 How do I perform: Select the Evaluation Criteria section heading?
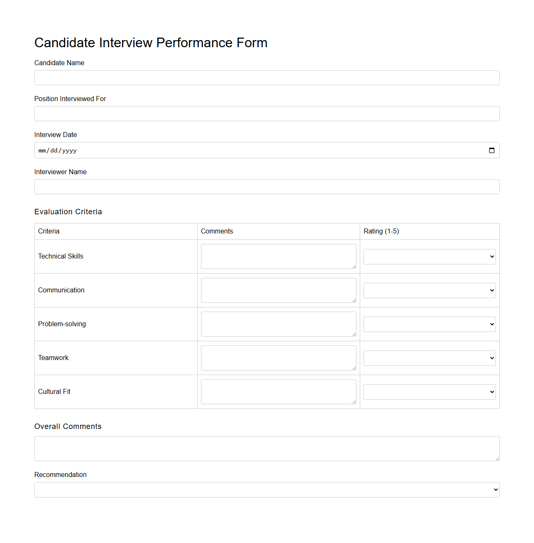click(68, 212)
